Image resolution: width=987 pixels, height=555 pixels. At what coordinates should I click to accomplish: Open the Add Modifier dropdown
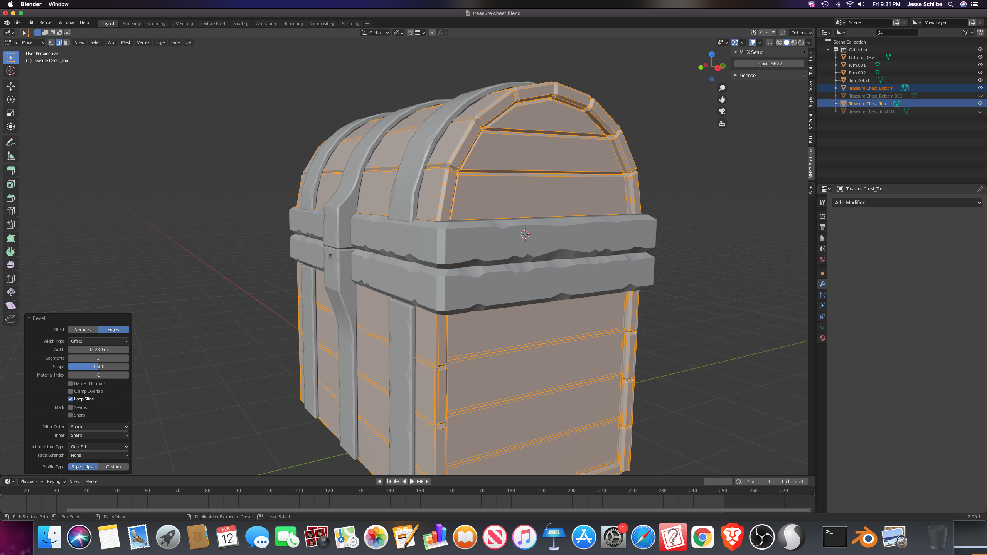(x=907, y=202)
